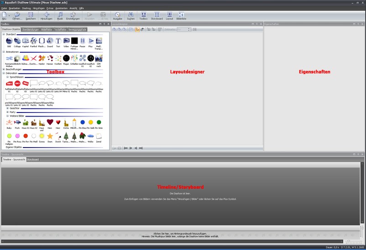Open the Hinzufügen menu
This screenshot has height=250, width=366.
[x=39, y=8]
